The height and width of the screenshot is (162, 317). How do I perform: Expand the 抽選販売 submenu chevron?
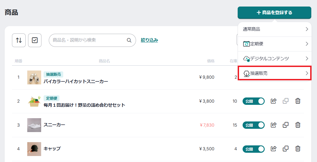coord(307,73)
